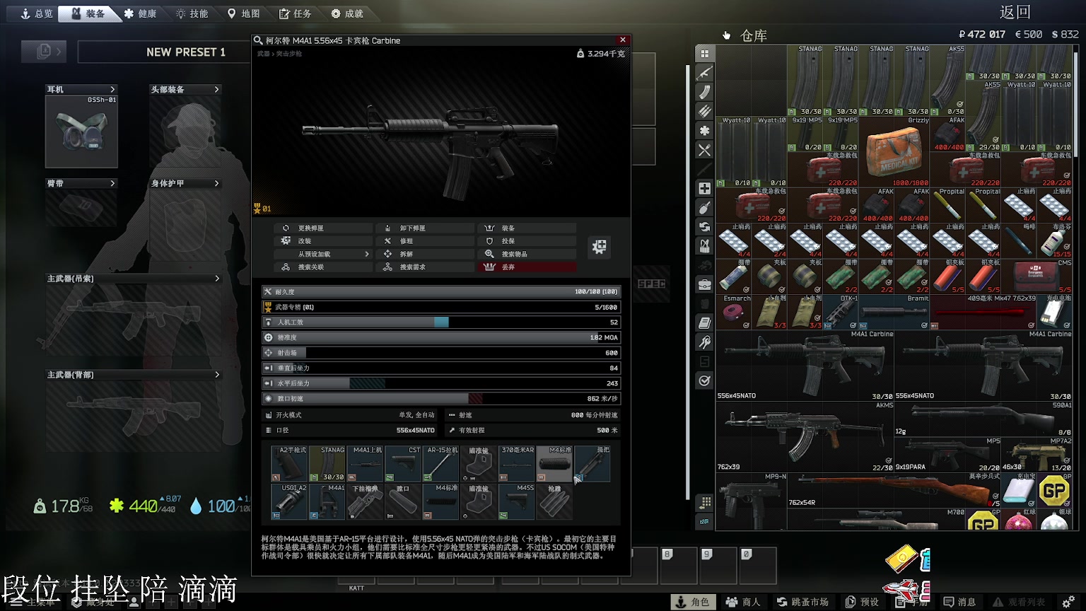Select the Grizzly medical kit in stash
The width and height of the screenshot is (1086, 611).
(894, 151)
